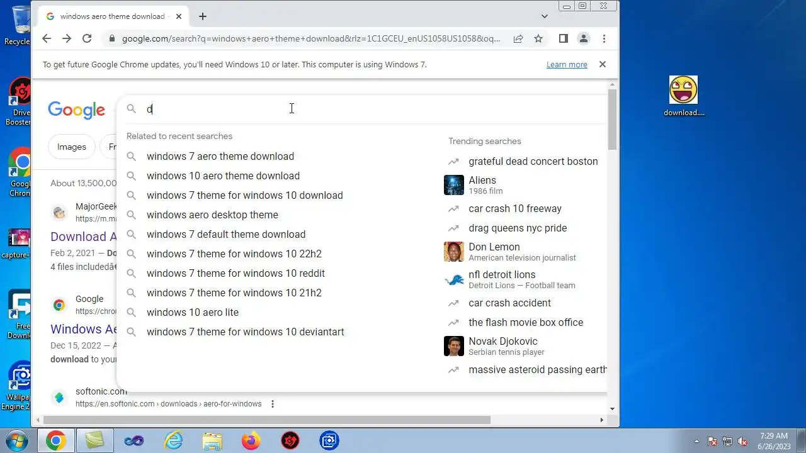Choose suggestion 'windows 10 aero theme download'
Screen dimensions: 806x453
223,176
